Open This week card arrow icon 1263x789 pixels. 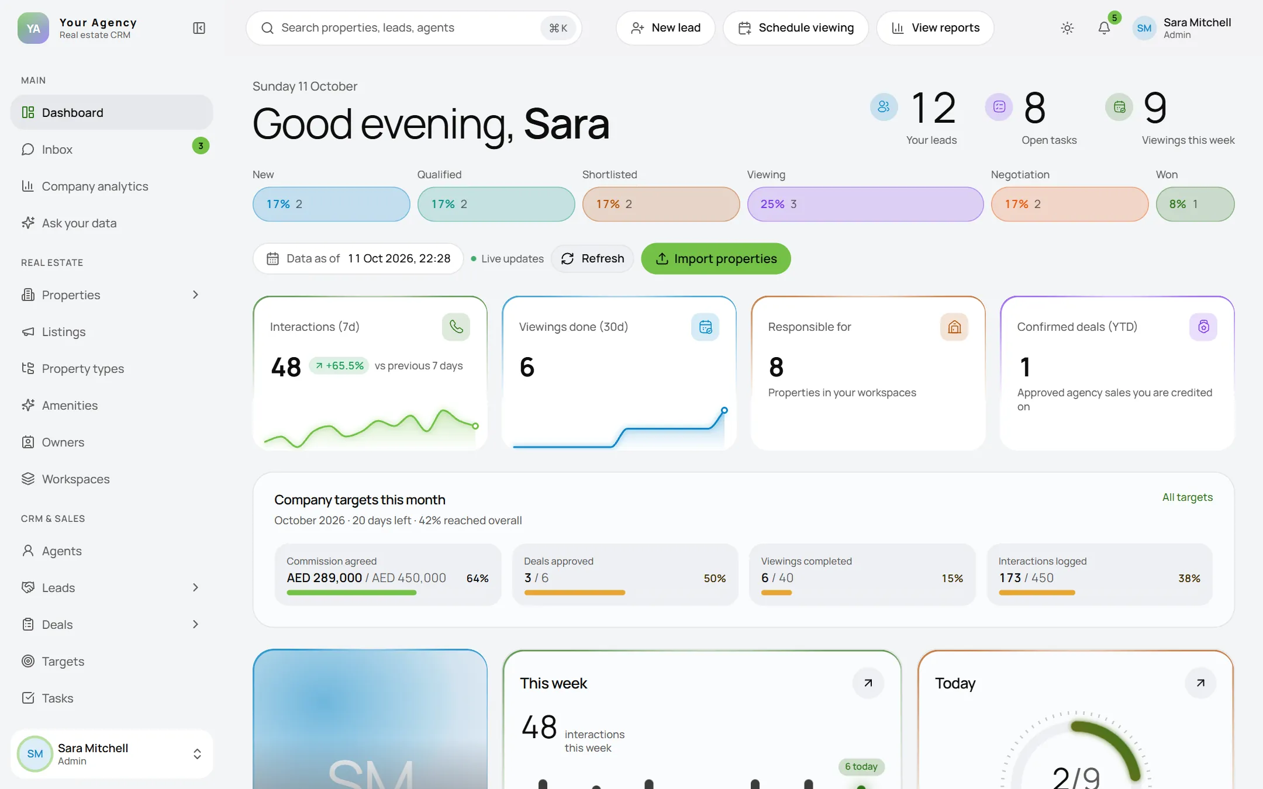click(868, 683)
